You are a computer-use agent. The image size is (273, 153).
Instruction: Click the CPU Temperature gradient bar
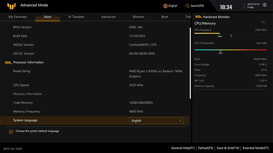[231, 50]
